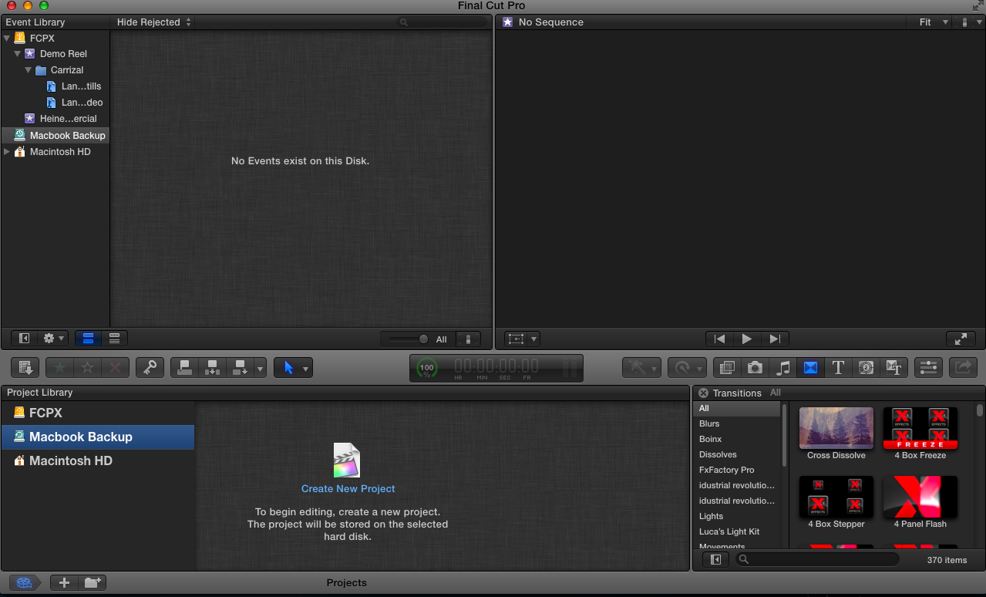Go to previous edit in viewer
The image size is (986, 597).
point(719,339)
